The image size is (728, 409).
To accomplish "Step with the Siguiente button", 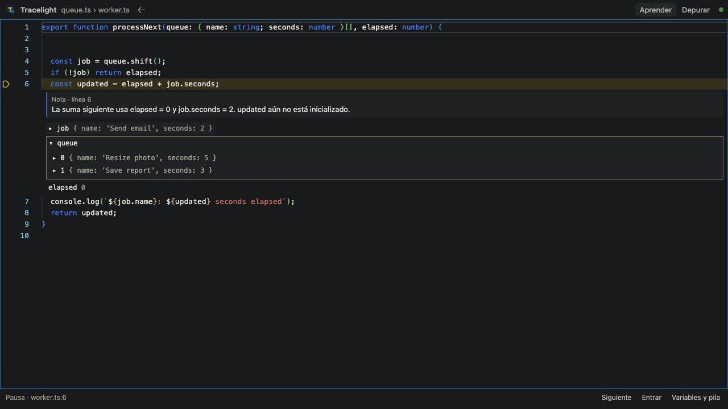I will point(617,398).
